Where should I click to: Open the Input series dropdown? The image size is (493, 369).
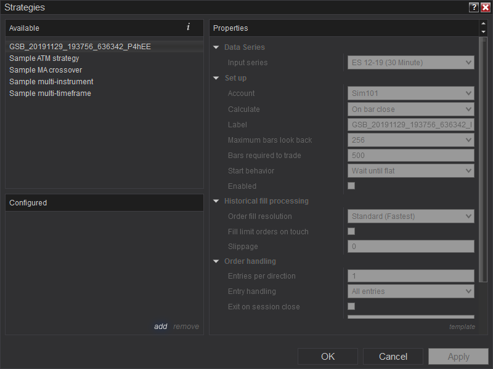tap(410, 63)
